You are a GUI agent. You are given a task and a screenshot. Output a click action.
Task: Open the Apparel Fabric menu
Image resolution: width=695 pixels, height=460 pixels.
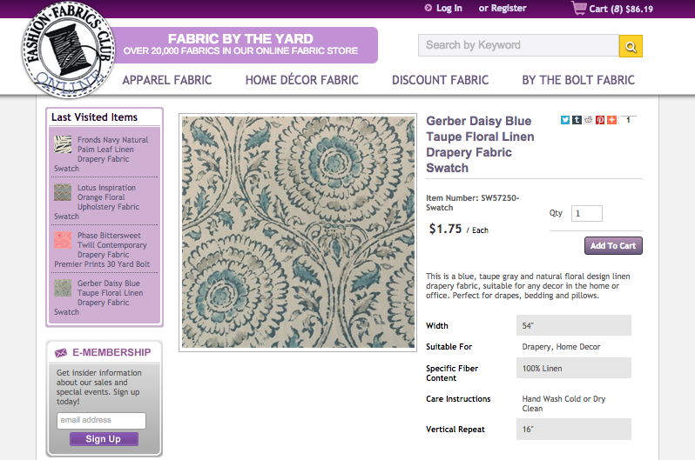[167, 80]
